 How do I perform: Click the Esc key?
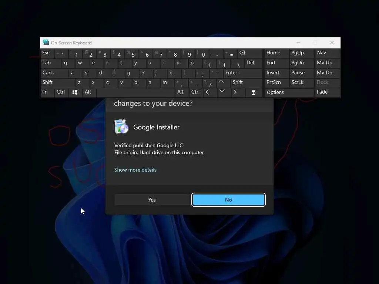pos(47,53)
